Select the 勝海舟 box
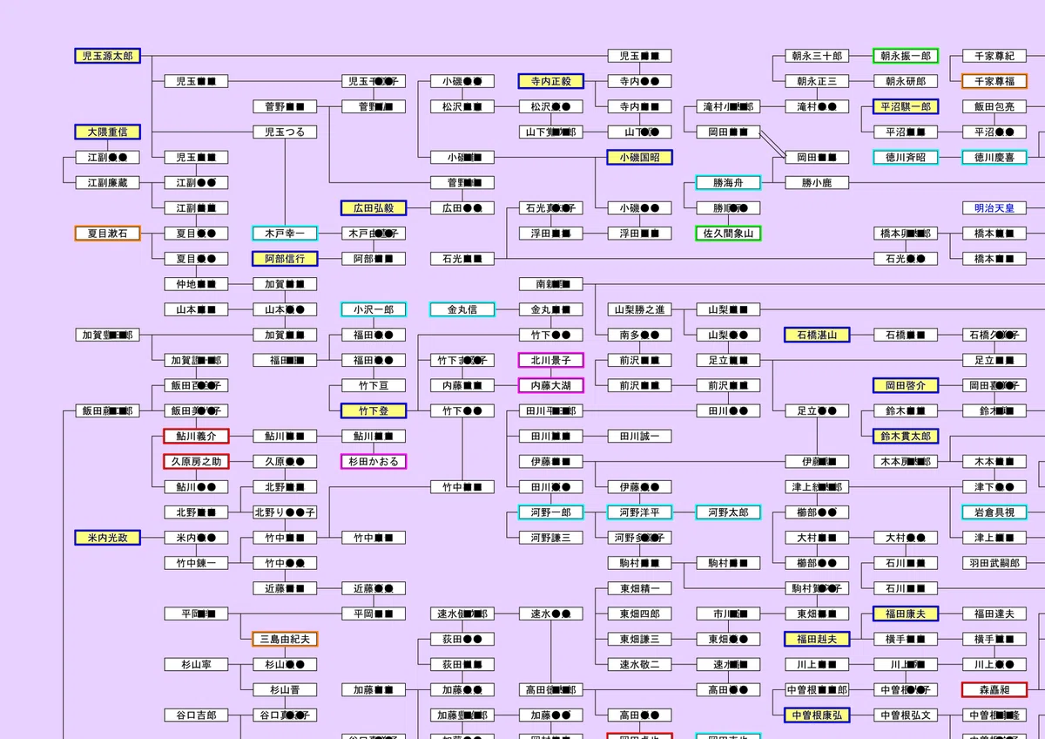Screen dimensions: 1045x739 click(729, 183)
